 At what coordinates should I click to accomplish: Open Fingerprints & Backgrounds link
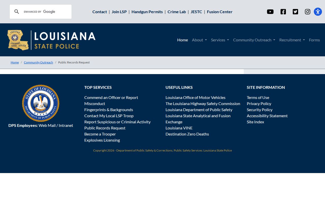pyautogui.click(x=109, y=110)
